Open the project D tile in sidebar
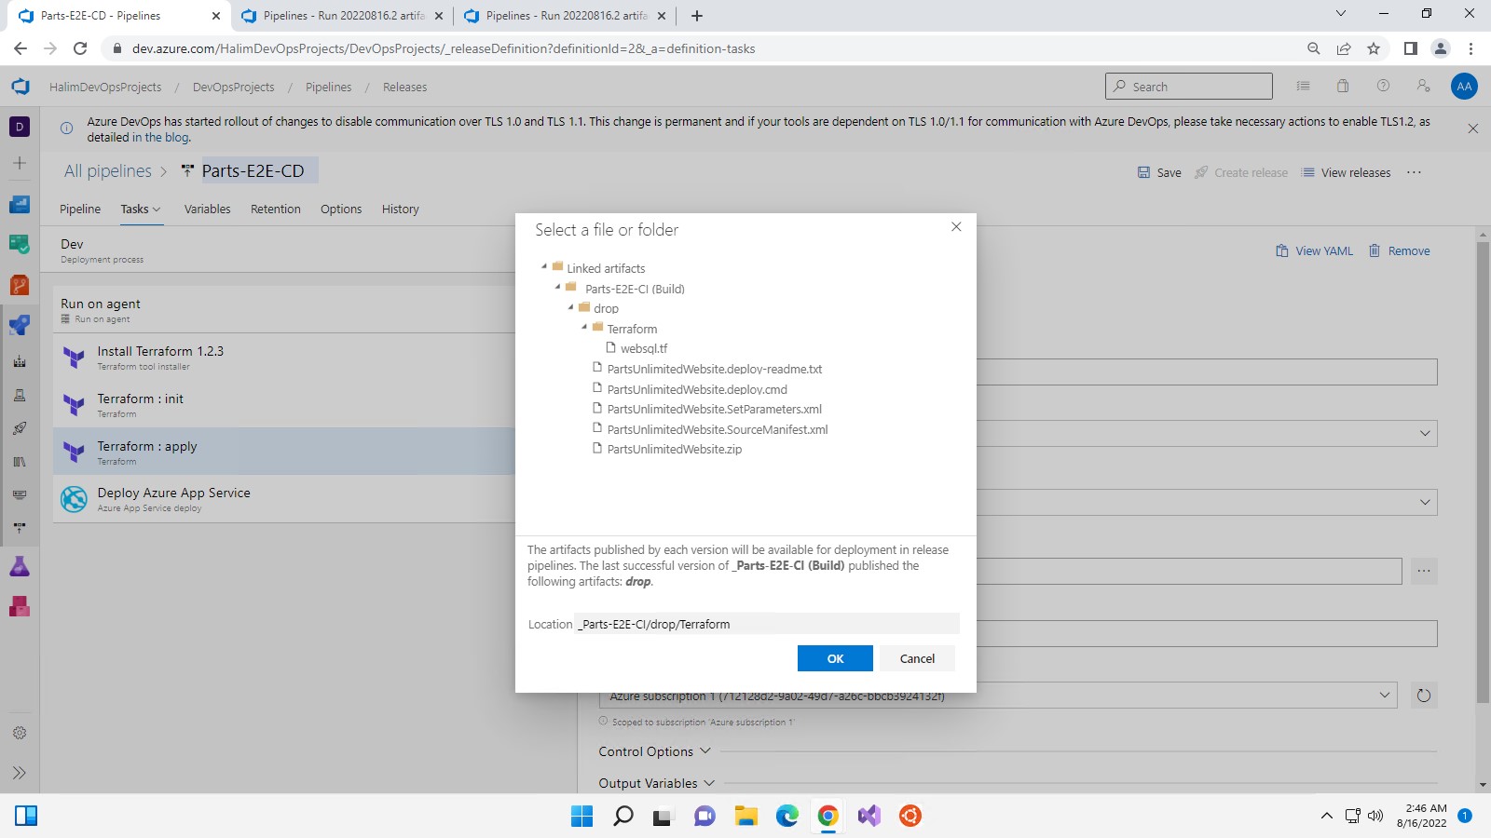This screenshot has width=1491, height=838. tap(20, 127)
